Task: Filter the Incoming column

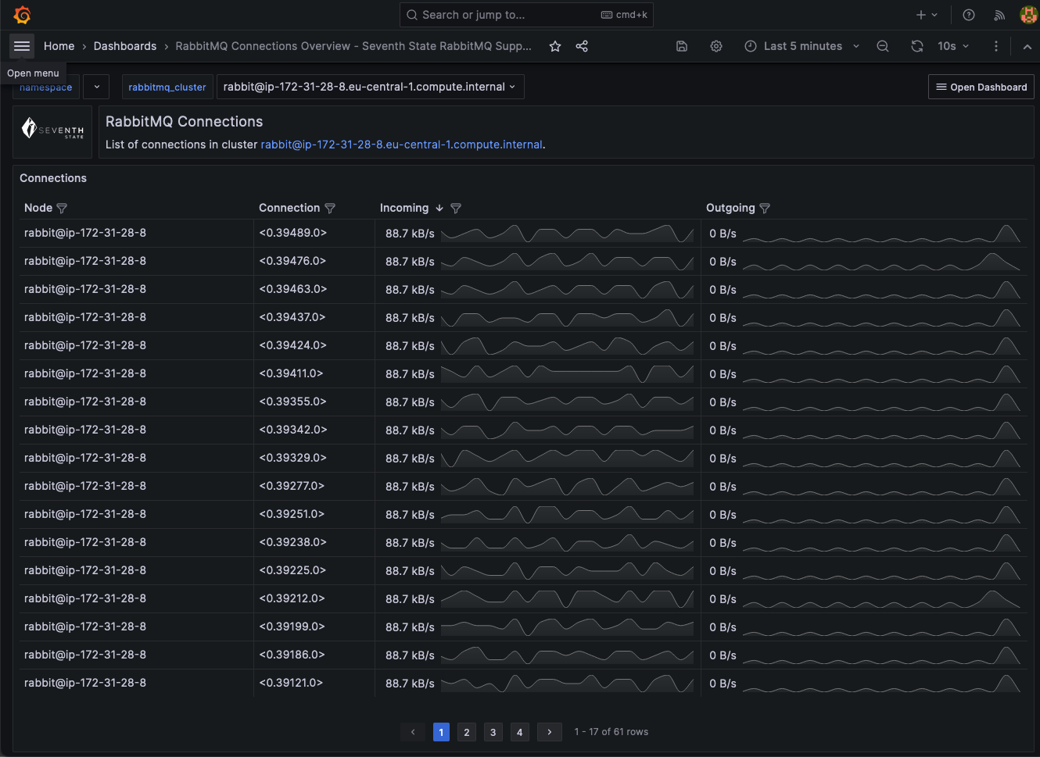Action: coord(456,209)
